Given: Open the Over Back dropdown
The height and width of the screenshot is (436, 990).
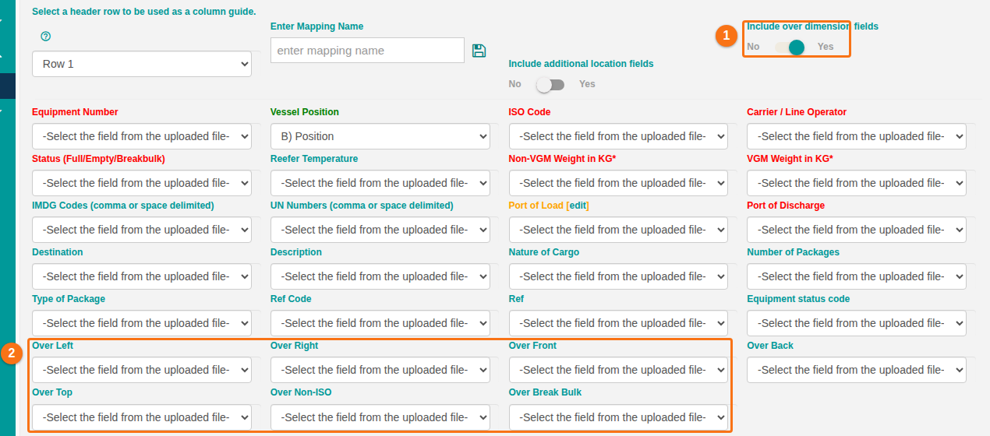Looking at the screenshot, I should tap(857, 370).
